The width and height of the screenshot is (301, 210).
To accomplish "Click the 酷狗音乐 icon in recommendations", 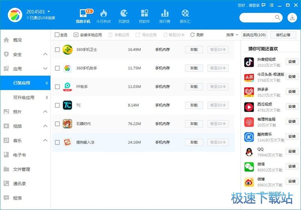I will (x=249, y=137).
